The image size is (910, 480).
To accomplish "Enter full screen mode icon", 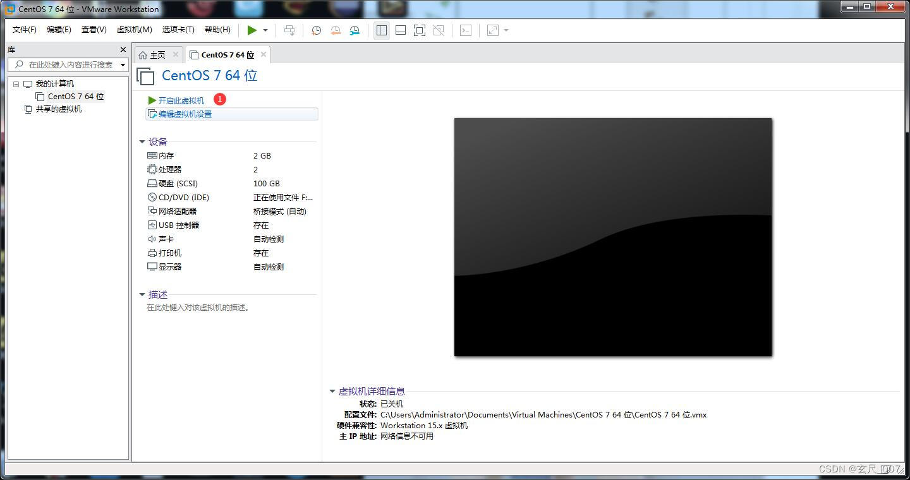I will 420,30.
